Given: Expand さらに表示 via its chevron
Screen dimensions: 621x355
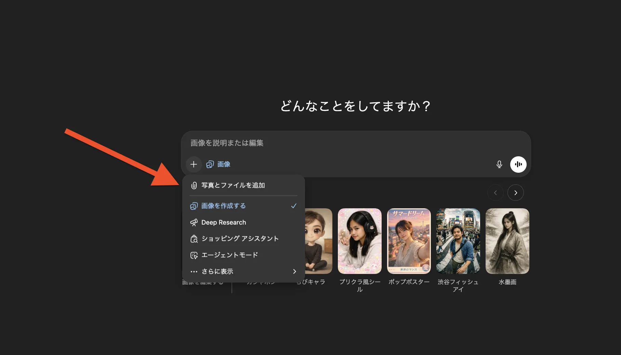Looking at the screenshot, I should coord(294,271).
